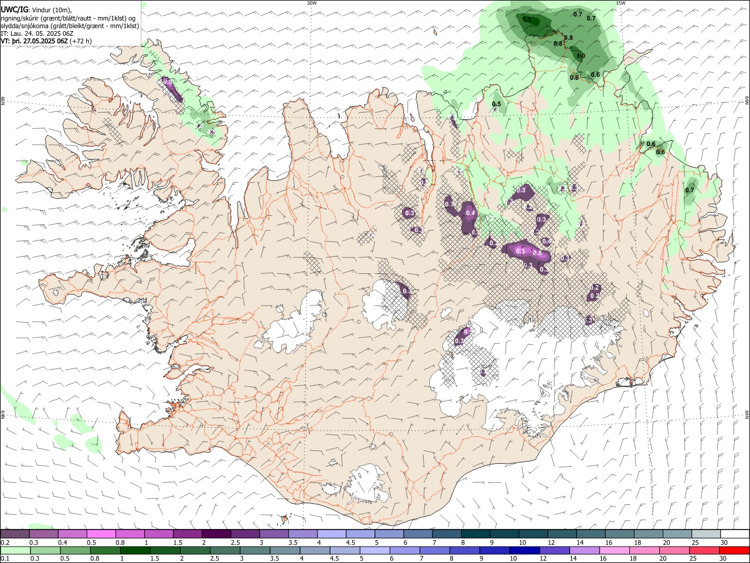Click the '12' label in lower legend
Viewport: 750px width, 563px height.
tap(543, 559)
